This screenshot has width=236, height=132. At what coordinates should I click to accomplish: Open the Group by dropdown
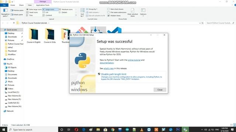92,9
